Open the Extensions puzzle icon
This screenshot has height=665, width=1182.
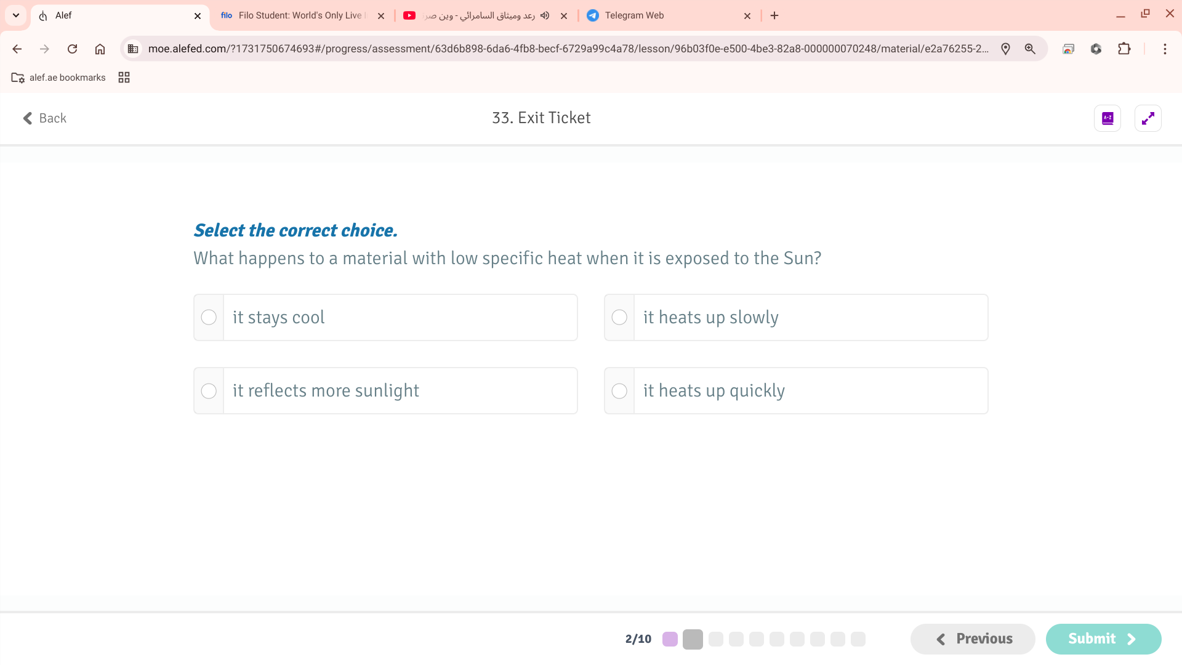pos(1124,49)
